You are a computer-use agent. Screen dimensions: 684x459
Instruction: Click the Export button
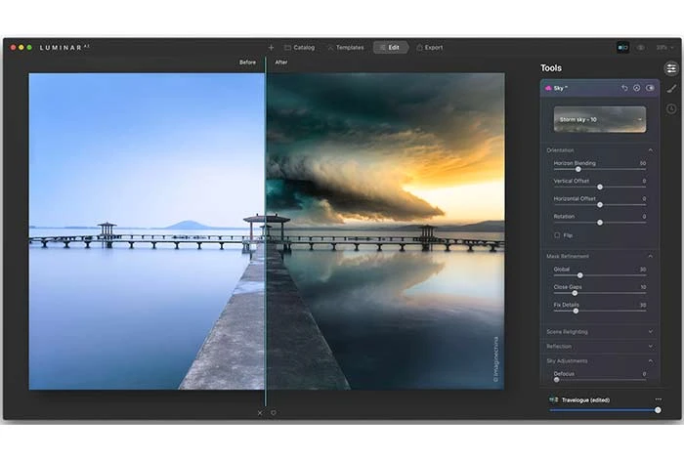click(429, 47)
